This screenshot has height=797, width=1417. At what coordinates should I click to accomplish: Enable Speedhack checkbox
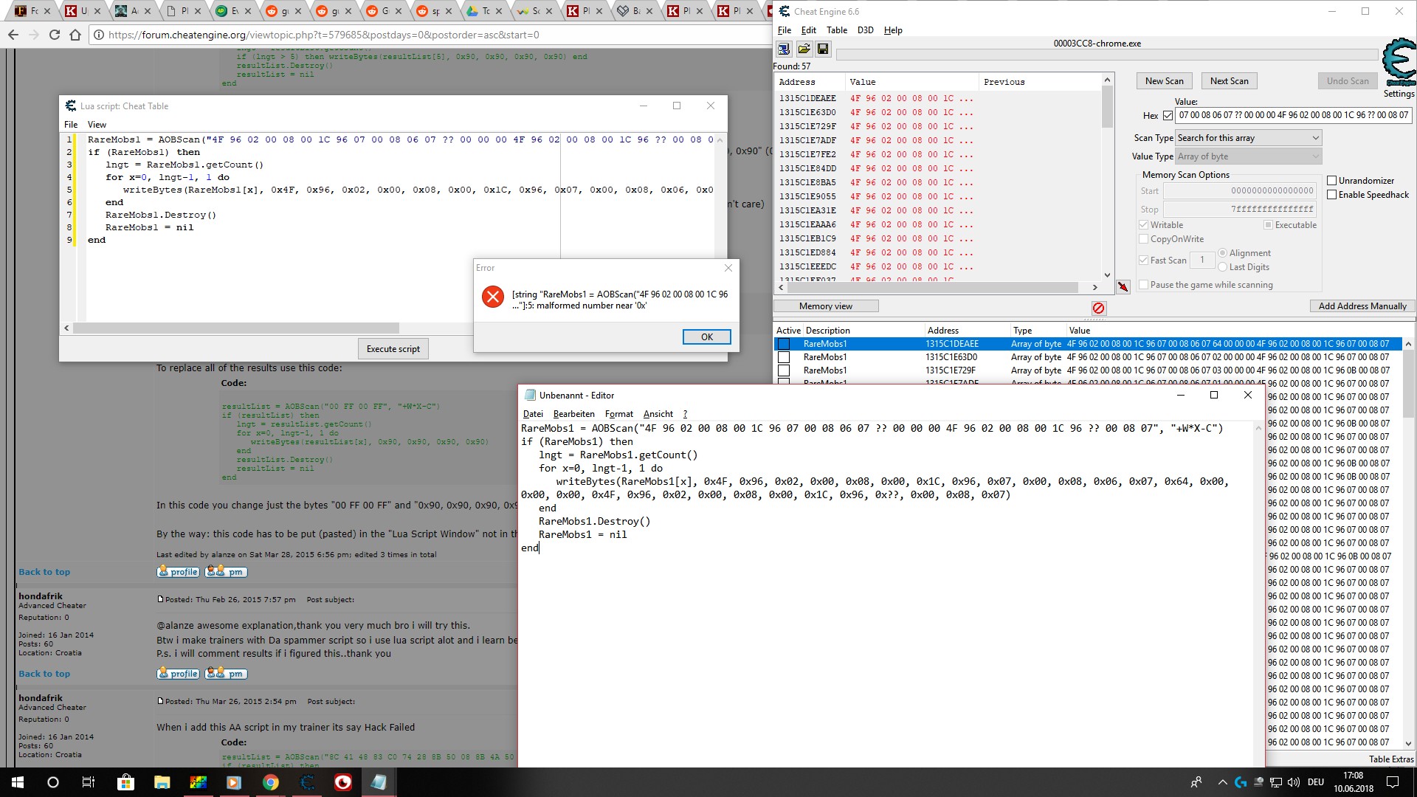pos(1332,195)
